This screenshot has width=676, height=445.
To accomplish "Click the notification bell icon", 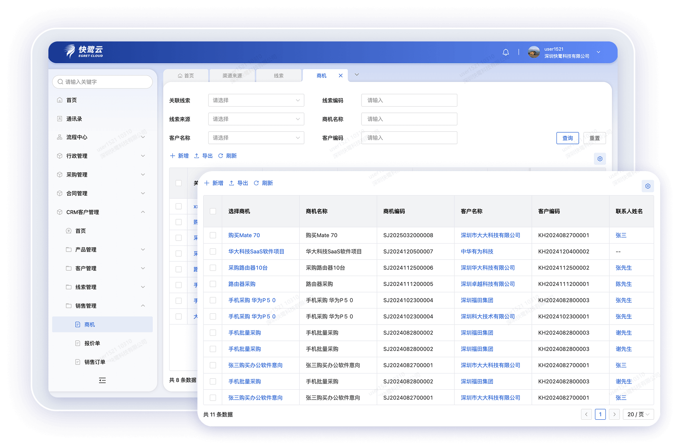I will tap(505, 52).
